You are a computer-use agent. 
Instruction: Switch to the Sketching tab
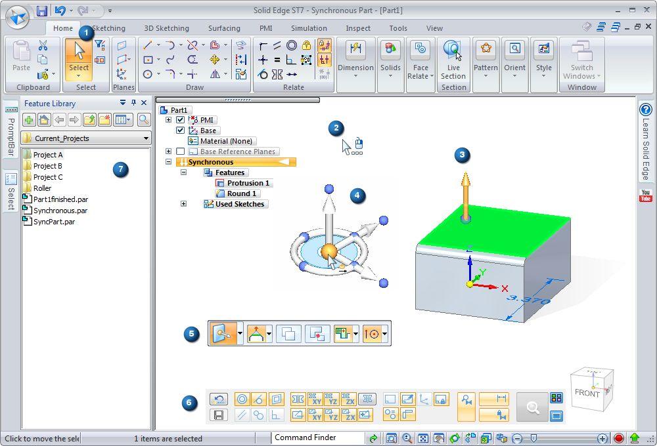click(108, 28)
